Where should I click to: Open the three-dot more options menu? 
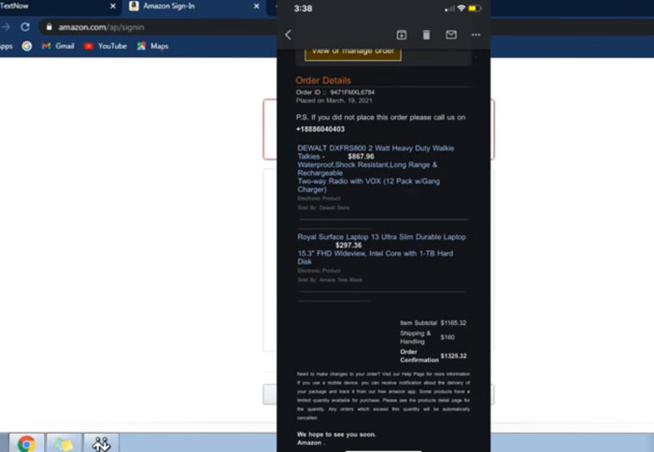476,35
